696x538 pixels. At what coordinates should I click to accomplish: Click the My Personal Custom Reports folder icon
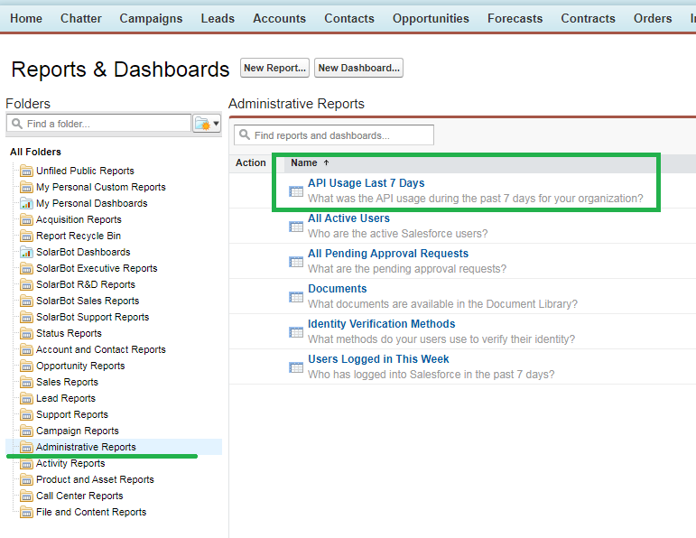tap(27, 187)
